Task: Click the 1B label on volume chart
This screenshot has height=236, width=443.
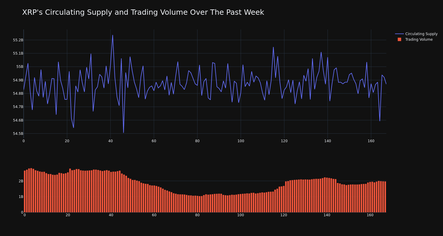Action: coord(21,197)
